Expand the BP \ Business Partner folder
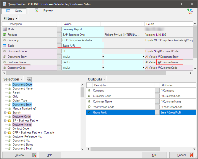198x159 pixels. [5, 120]
